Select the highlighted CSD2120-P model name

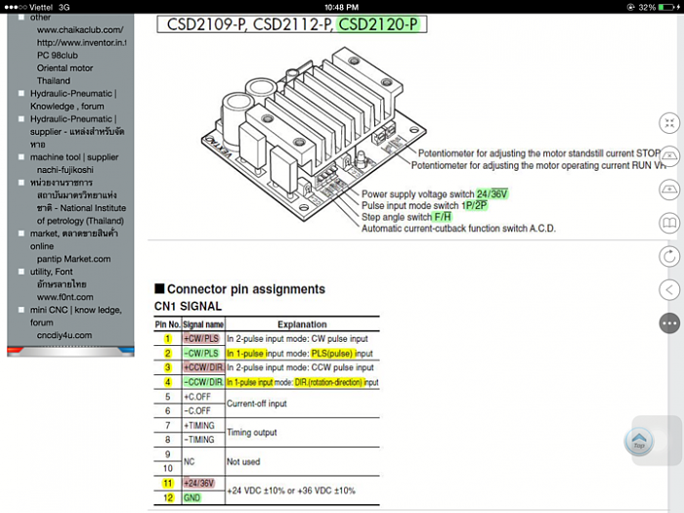pyautogui.click(x=379, y=24)
